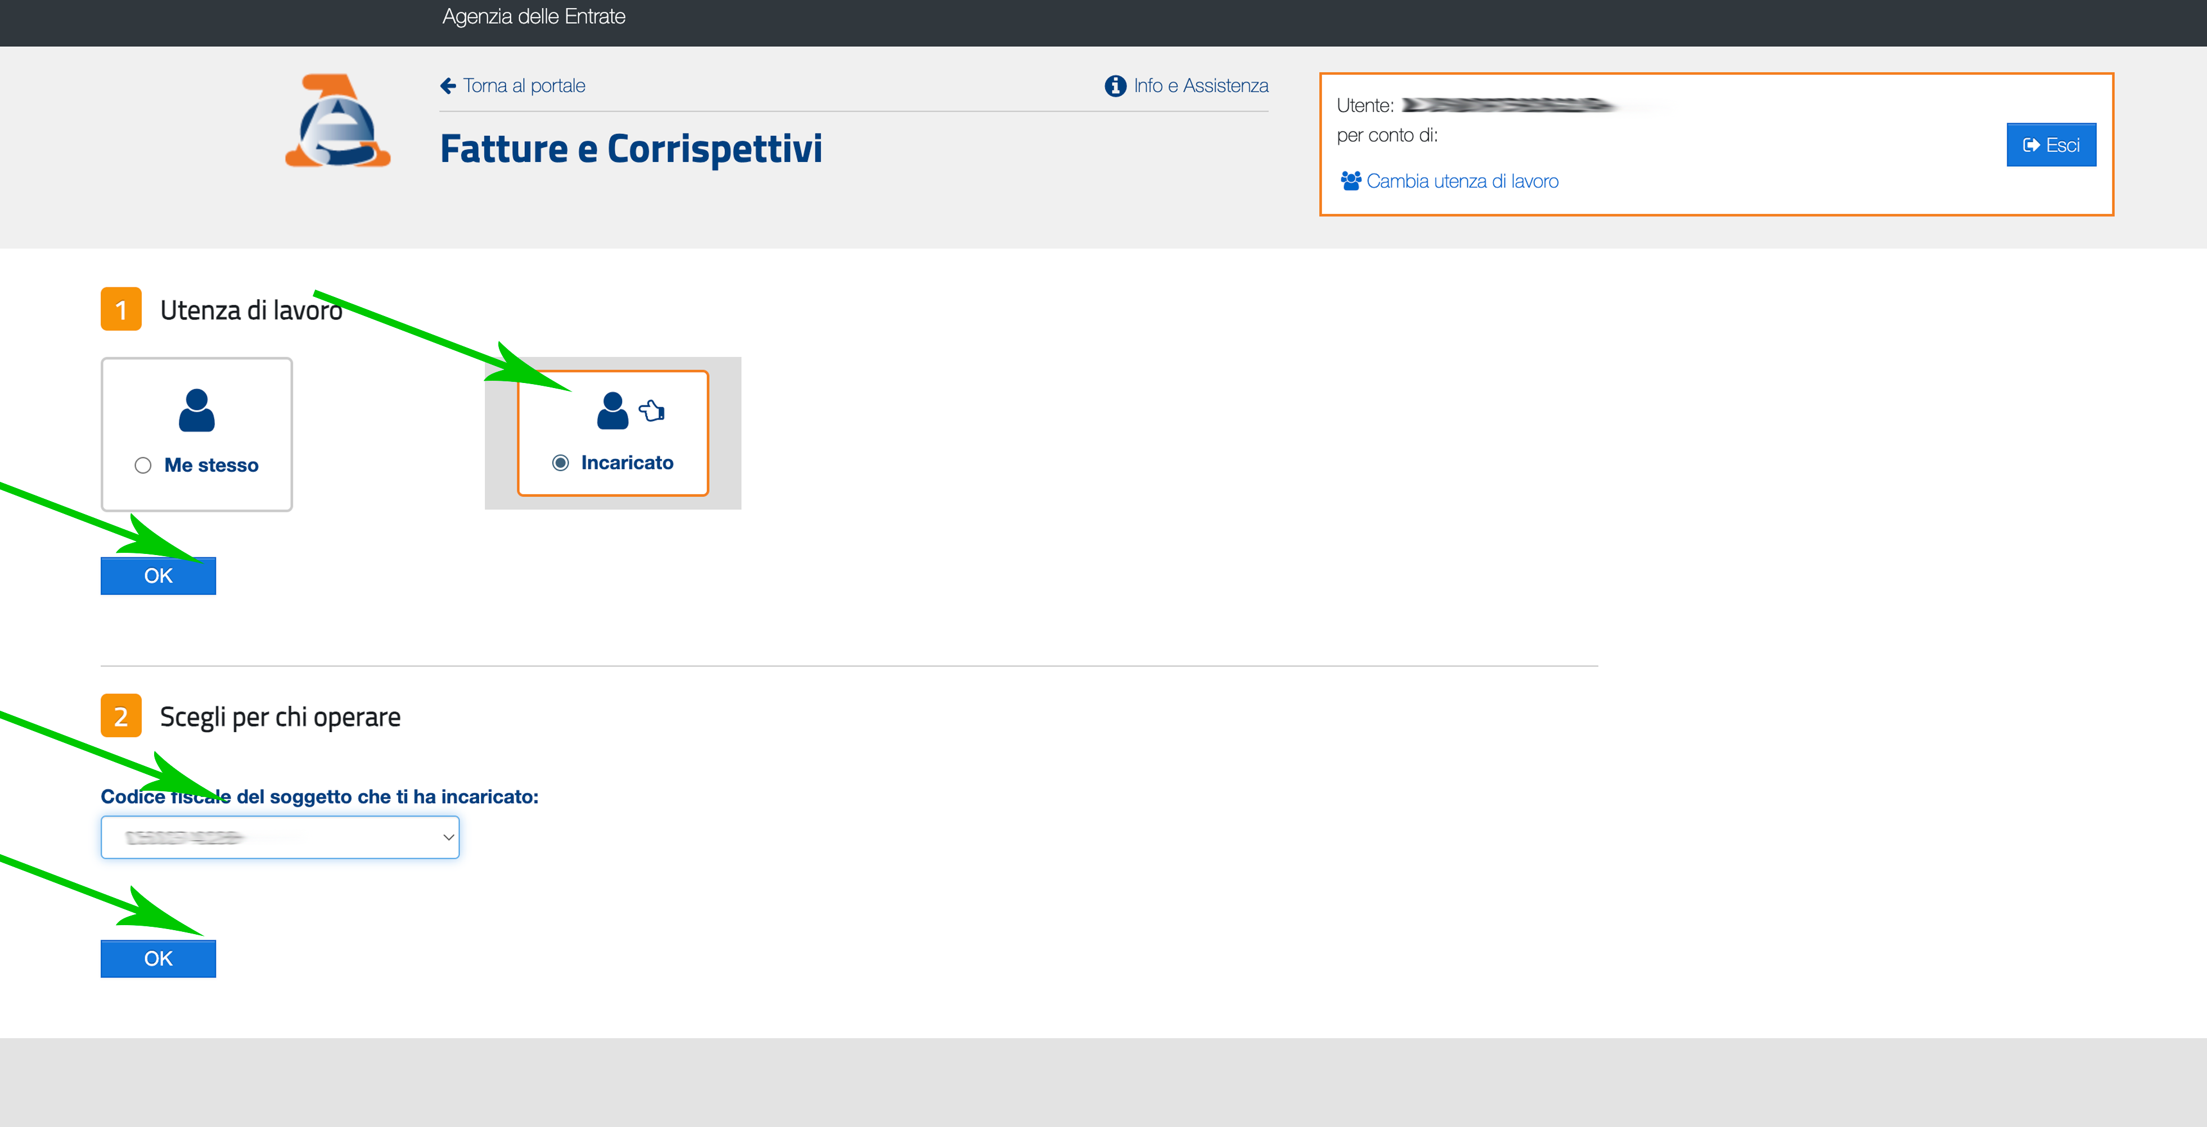Click the Agenzia delle Entrate header text
The width and height of the screenshot is (2207, 1127).
(x=534, y=16)
